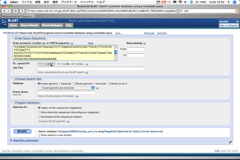
Task: Click help icon beside Choose a BLAST algorithm
Action: click(x=68, y=122)
